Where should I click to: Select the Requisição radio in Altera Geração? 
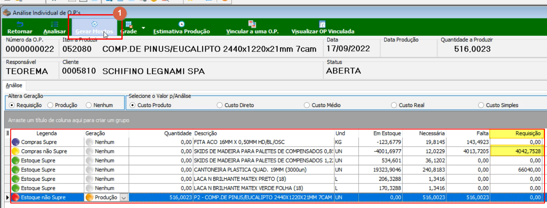(x=11, y=105)
